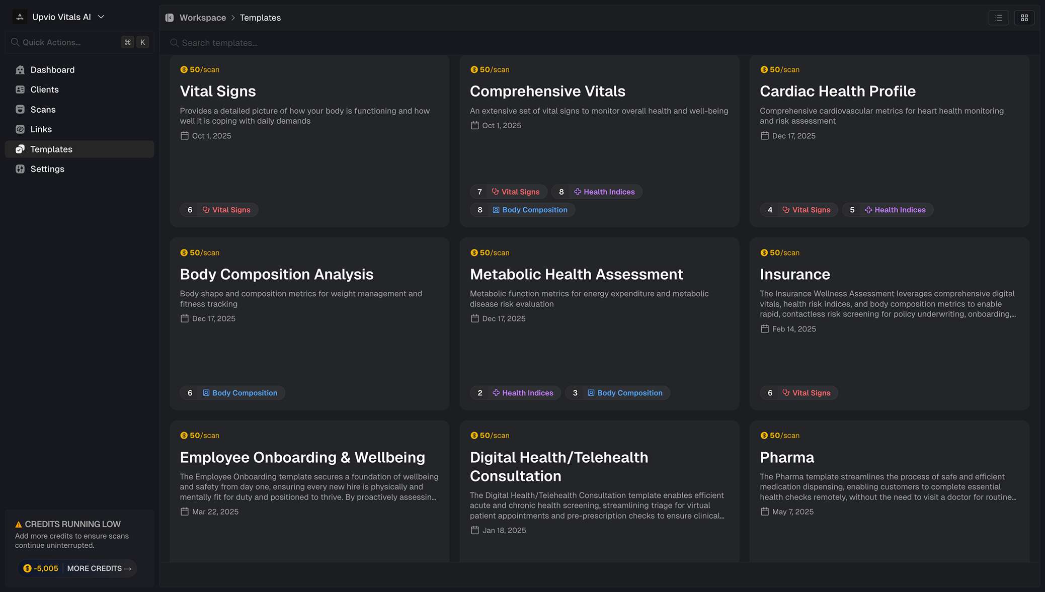Click Body Composition tag on Comprehensive Vitals
Viewport: 1045px width, 592px height.
[x=530, y=210]
